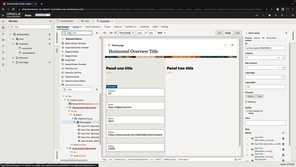Add item to vbredwoodapp with plus
The width and height of the screenshot is (296, 167).
49,34
